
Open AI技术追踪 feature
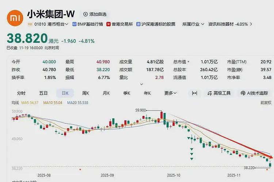click(x=254, y=93)
